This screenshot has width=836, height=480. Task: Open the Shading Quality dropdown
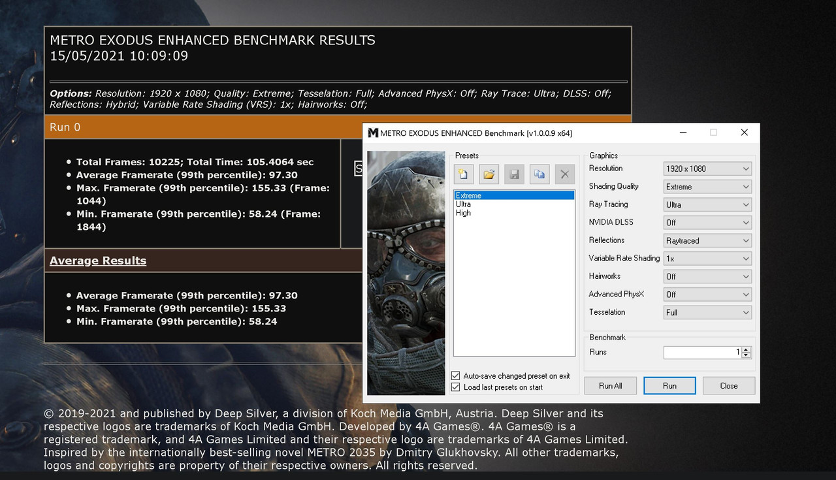pyautogui.click(x=707, y=187)
